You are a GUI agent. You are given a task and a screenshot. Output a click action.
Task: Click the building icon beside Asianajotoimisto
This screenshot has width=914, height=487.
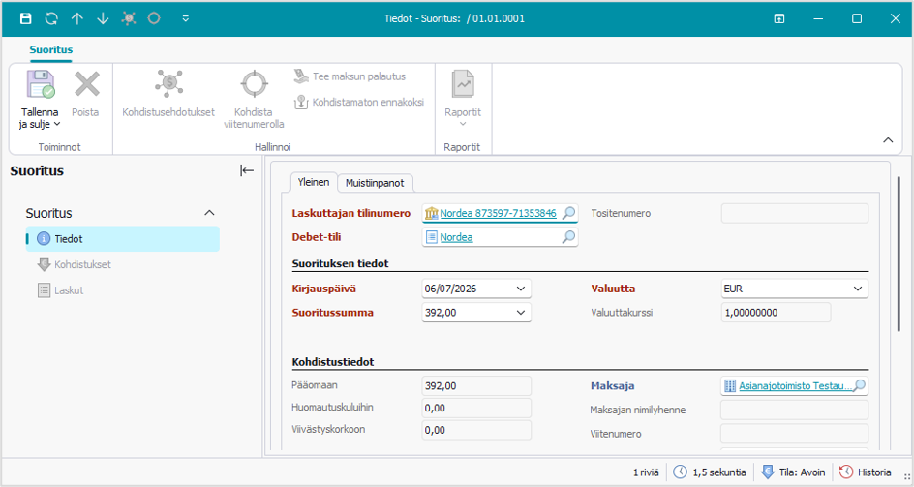(x=730, y=385)
